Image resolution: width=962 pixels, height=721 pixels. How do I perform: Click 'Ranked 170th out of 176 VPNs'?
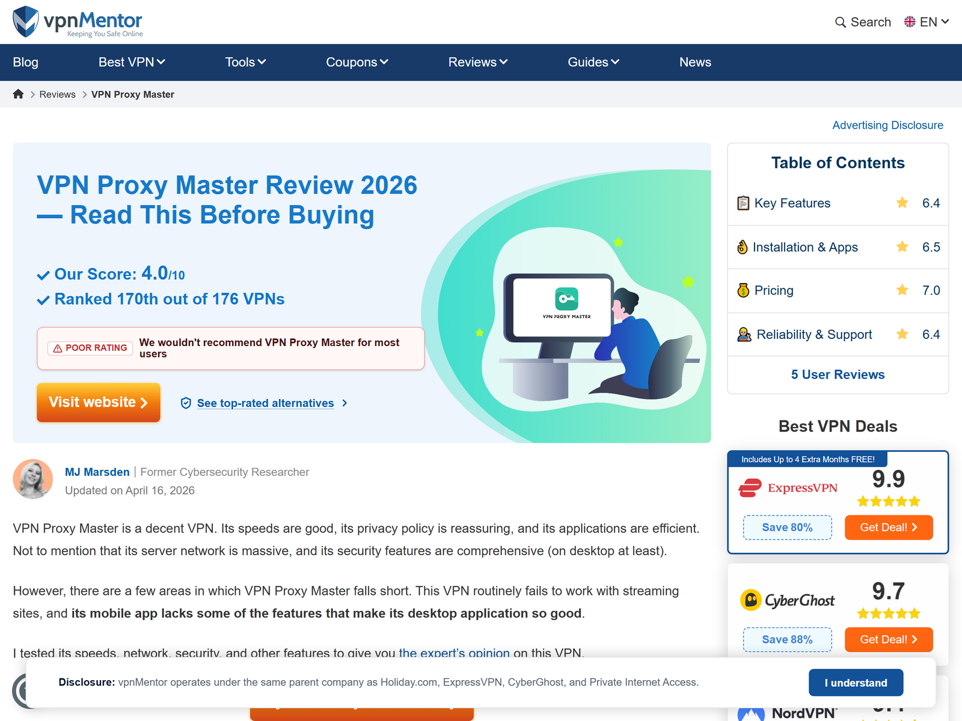click(x=170, y=299)
